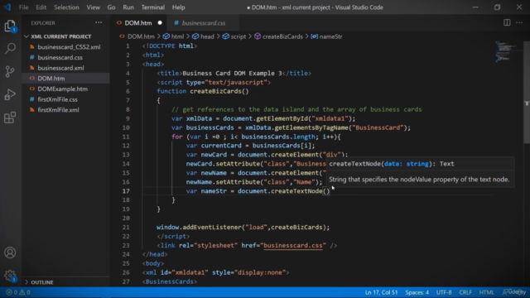
Task: Select language mode HTML
Action: (486, 292)
